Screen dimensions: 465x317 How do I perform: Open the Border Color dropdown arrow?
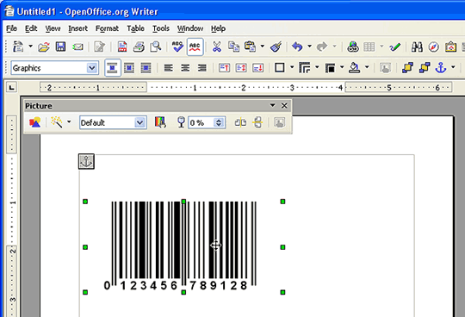342,67
